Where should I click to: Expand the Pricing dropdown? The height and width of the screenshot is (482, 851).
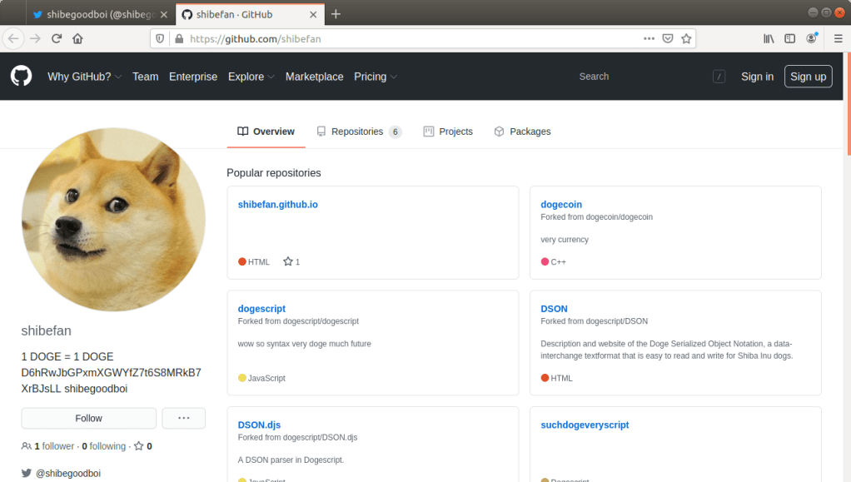376,77
